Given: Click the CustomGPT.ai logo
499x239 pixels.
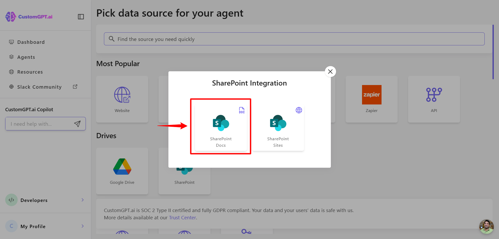Looking at the screenshot, I should [x=29, y=17].
